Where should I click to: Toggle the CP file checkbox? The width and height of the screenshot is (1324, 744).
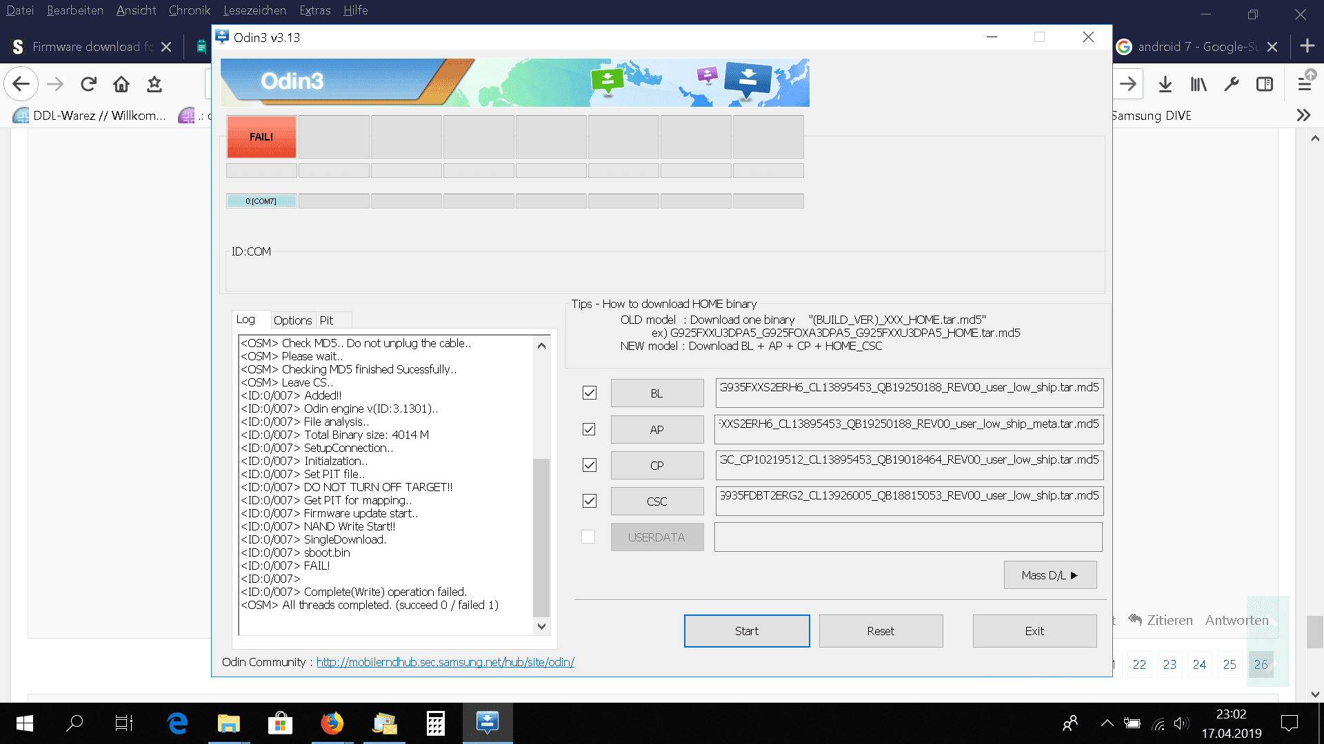point(589,465)
